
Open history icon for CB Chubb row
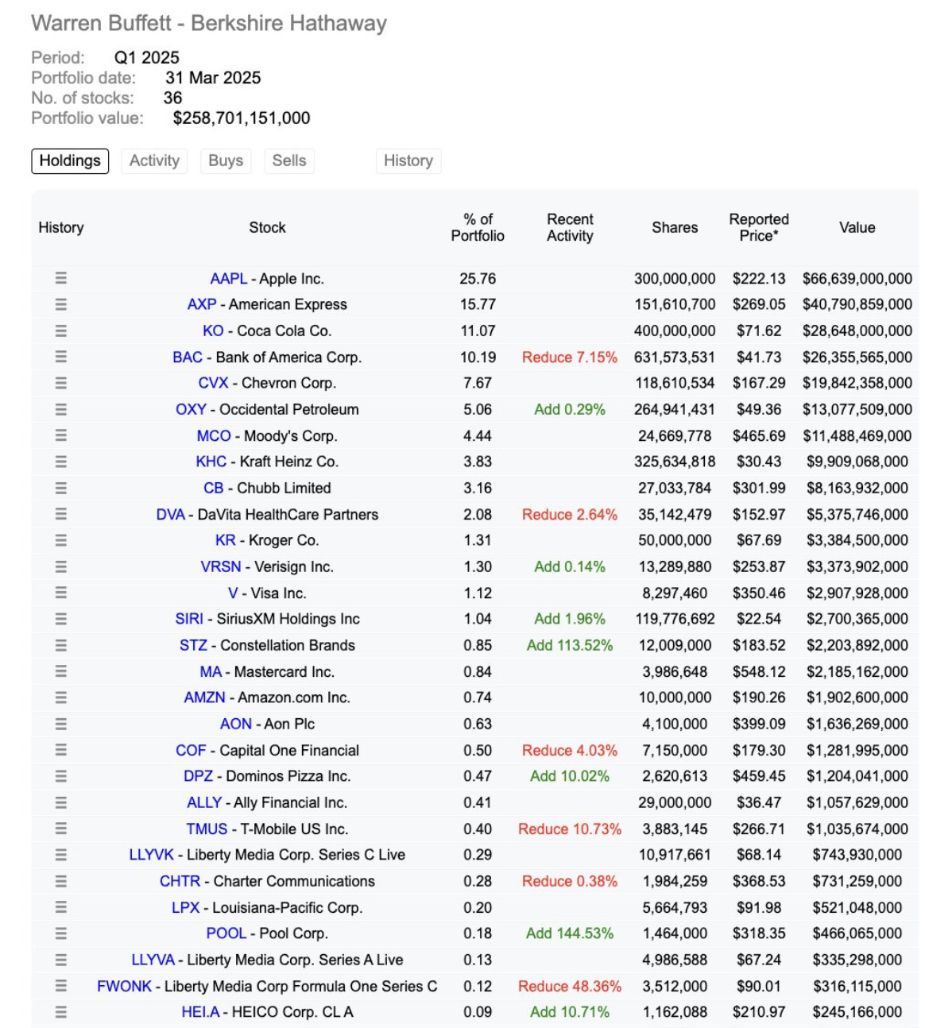(x=61, y=488)
